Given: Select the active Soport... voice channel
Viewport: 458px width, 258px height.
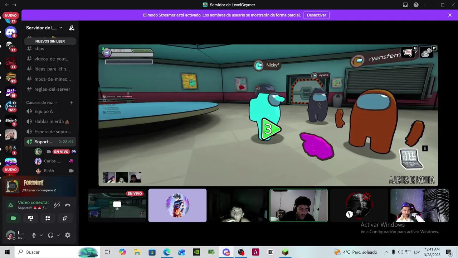Looking at the screenshot, I should click(50, 142).
